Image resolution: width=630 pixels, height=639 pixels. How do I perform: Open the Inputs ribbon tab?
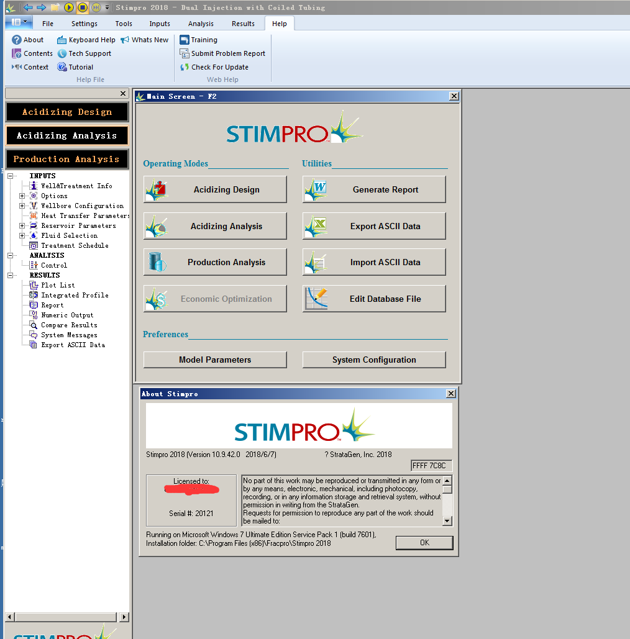pyautogui.click(x=160, y=24)
